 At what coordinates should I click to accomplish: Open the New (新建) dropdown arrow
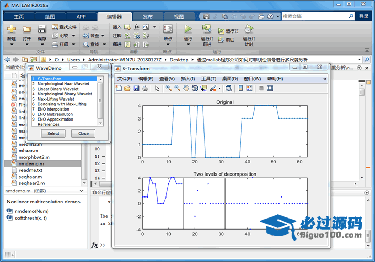(x=12, y=45)
